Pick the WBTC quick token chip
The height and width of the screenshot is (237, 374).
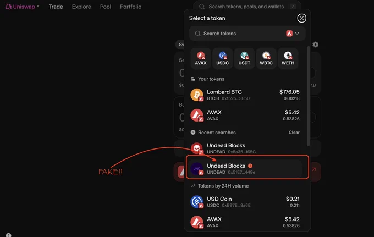[266, 58]
